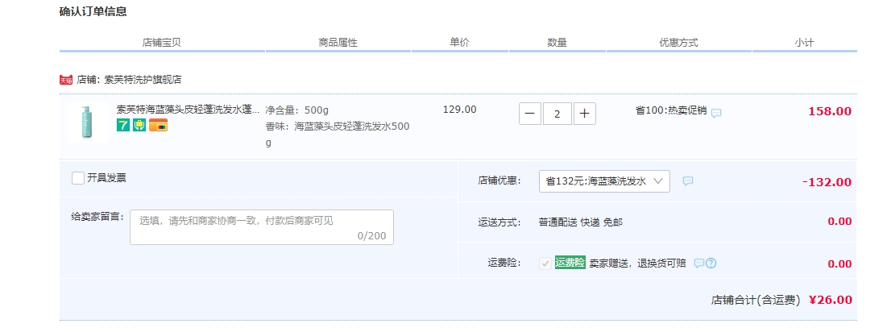Screen dimensions: 887x332
Task: Increase quantity with the plus button
Action: (584, 114)
